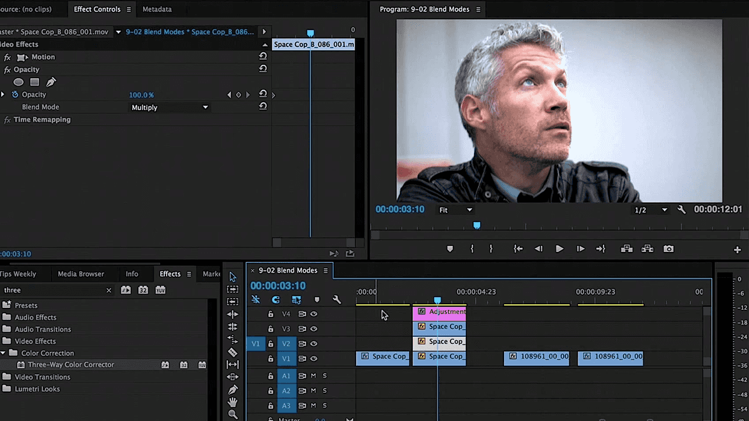Reset the Blend Mode parameter
Image resolution: width=749 pixels, height=421 pixels.
pyautogui.click(x=263, y=106)
